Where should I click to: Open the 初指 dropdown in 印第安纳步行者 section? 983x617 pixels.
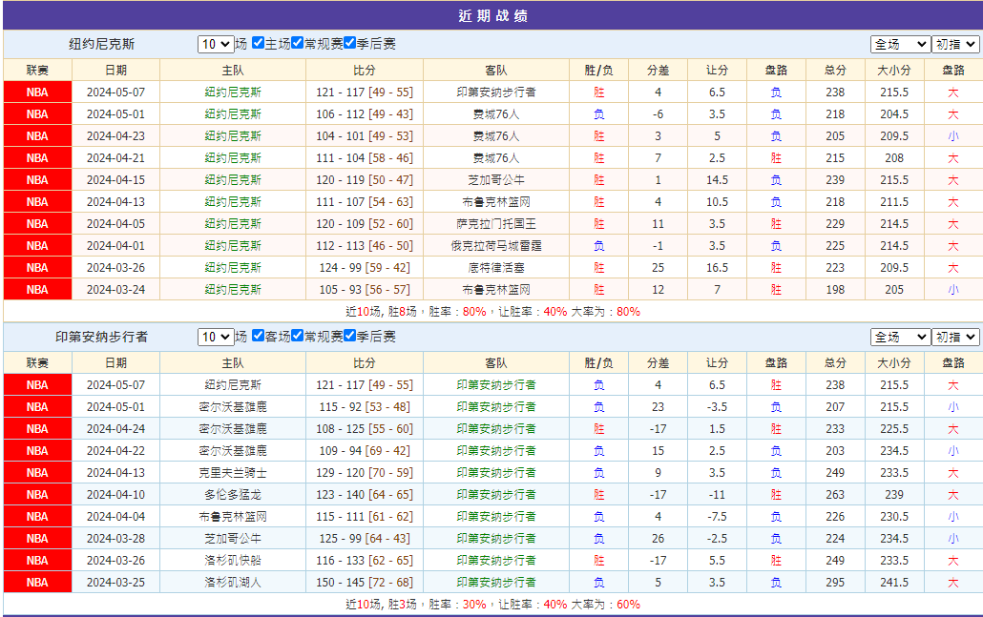(x=955, y=337)
